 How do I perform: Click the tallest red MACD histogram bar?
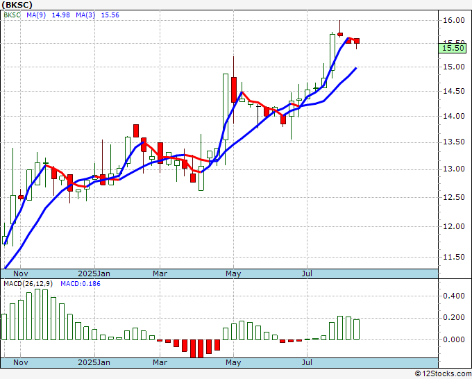(201, 348)
